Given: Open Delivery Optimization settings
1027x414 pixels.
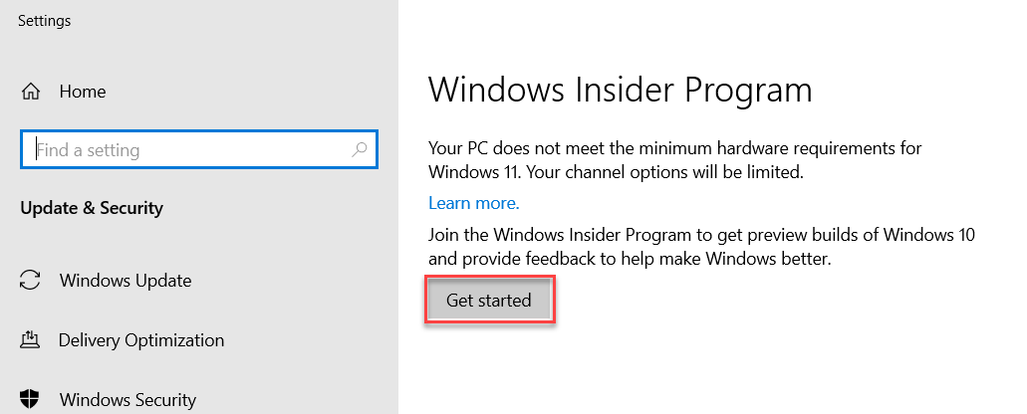Looking at the screenshot, I should [x=140, y=340].
